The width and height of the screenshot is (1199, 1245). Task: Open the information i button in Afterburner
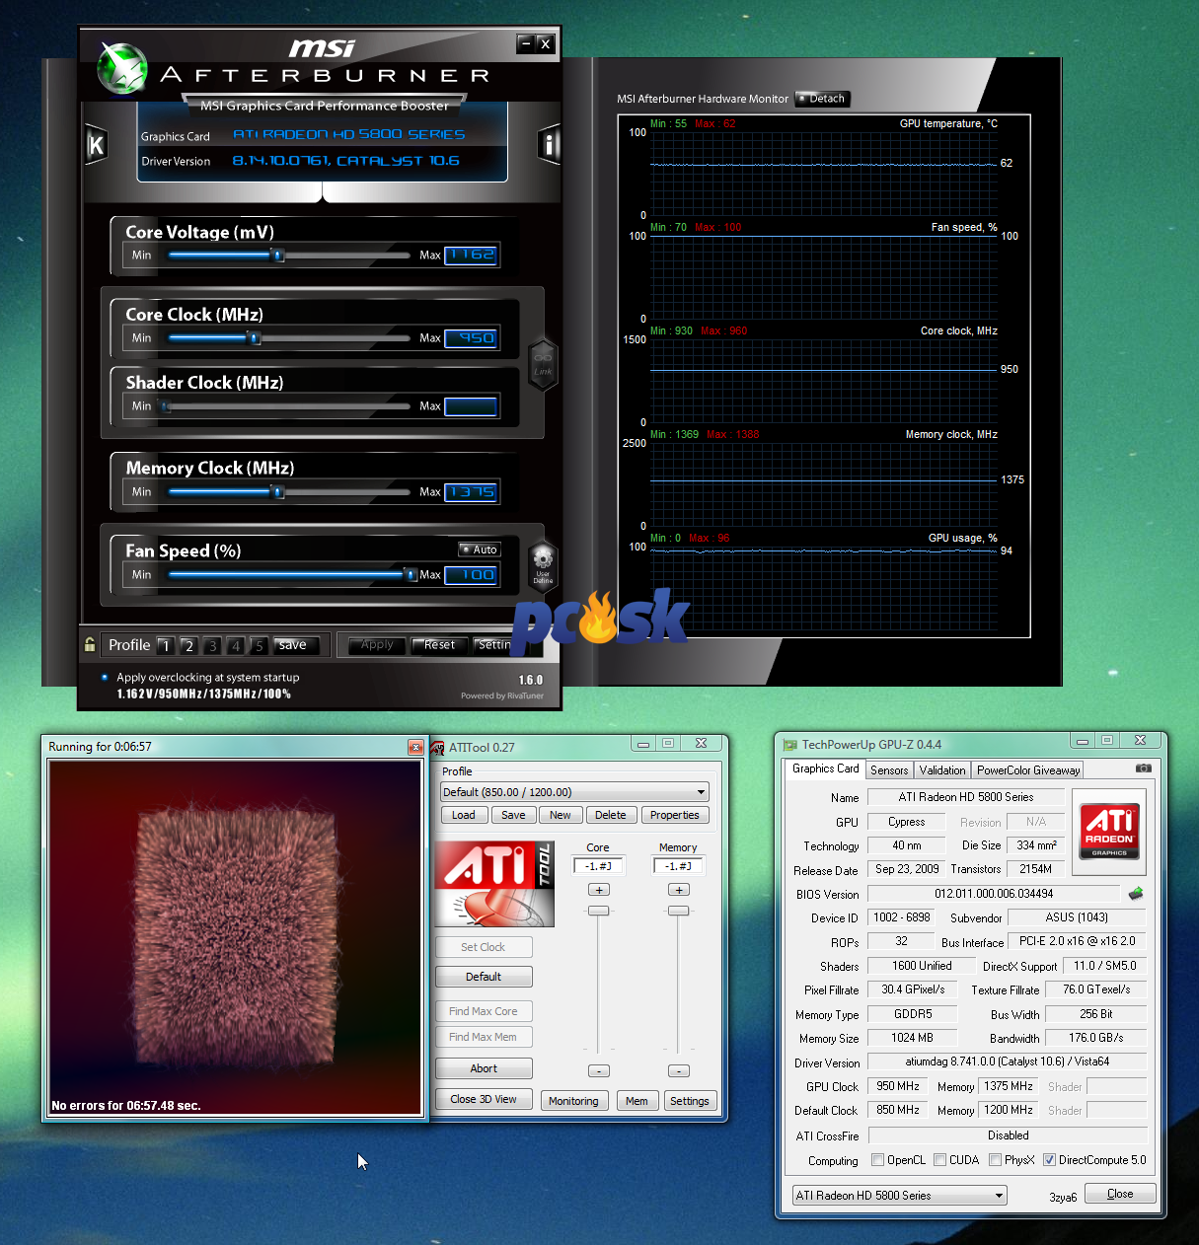tap(550, 145)
